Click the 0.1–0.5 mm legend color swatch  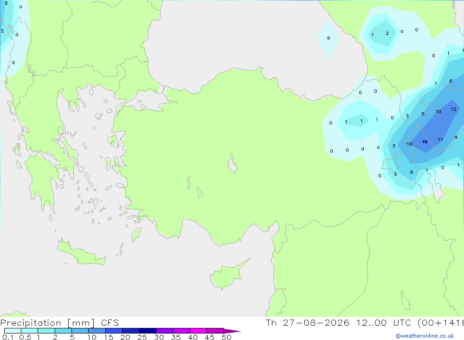13,331
